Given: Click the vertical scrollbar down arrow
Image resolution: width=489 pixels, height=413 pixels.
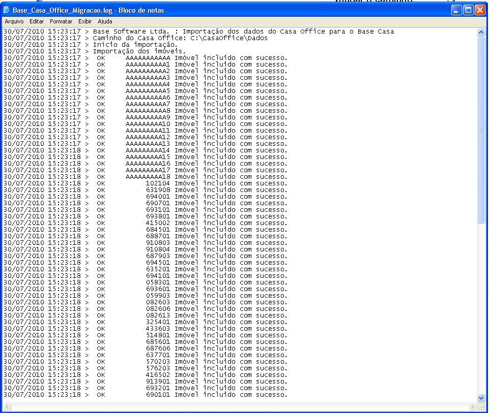Looking at the screenshot, I should [481, 398].
